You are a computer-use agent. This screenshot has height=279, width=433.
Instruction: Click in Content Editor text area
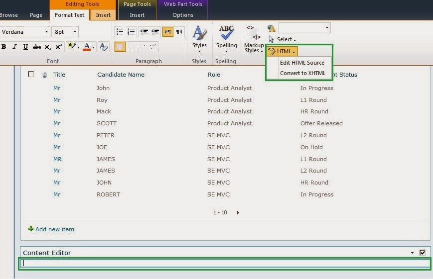click(225, 264)
